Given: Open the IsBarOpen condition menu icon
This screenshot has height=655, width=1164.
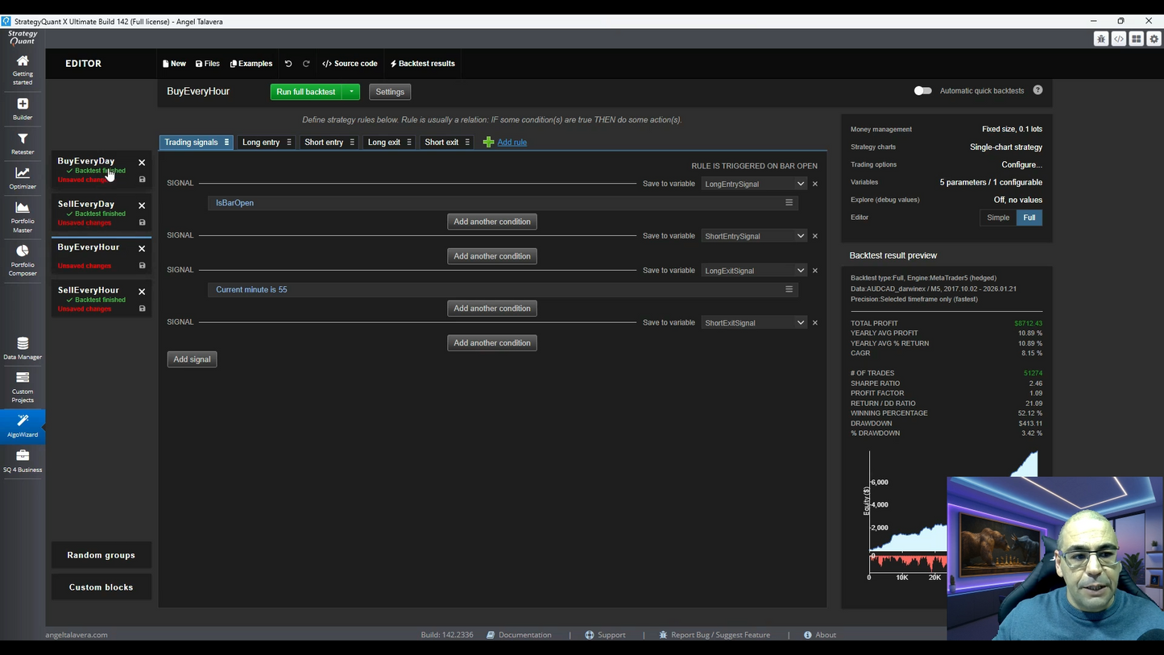Looking at the screenshot, I should coord(789,203).
